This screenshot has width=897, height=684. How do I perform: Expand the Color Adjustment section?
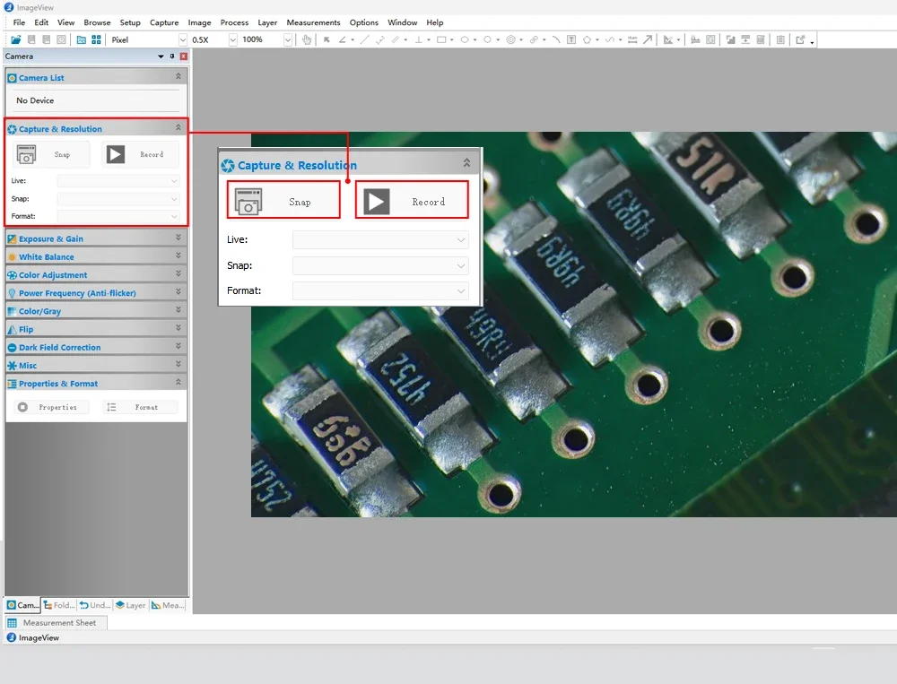(x=178, y=274)
